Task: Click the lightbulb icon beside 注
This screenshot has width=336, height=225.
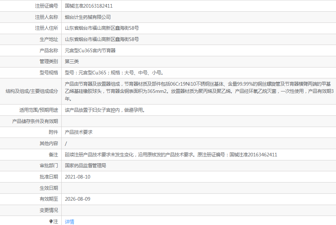Action: coord(51,221)
